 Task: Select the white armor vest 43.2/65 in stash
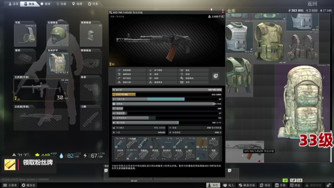click(x=239, y=36)
